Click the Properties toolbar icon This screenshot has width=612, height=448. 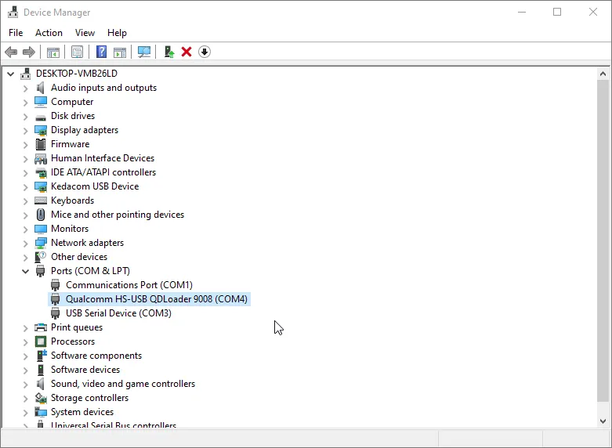(x=77, y=52)
